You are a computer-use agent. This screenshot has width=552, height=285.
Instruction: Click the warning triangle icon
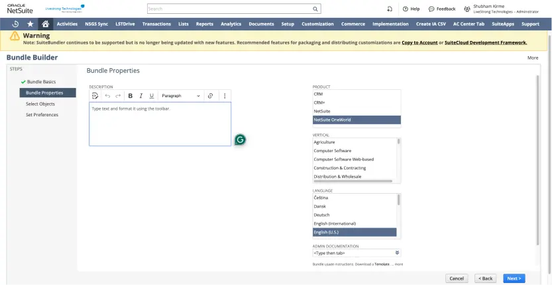[15, 36]
